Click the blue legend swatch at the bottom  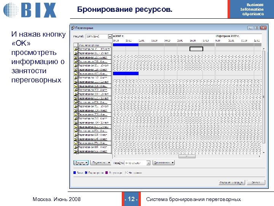[x=75, y=173]
